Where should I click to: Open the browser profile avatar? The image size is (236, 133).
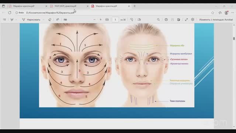click(x=226, y=13)
